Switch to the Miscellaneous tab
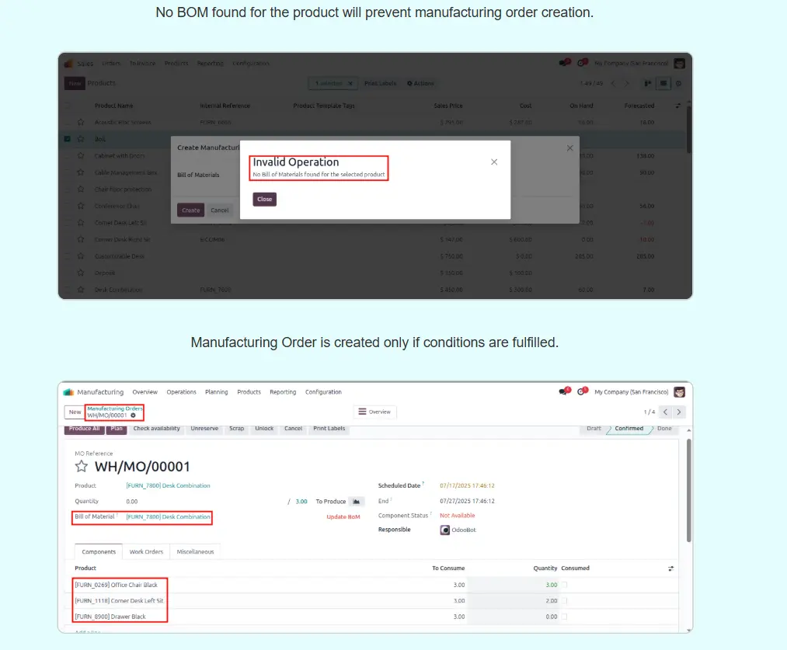This screenshot has width=787, height=650. tap(195, 551)
